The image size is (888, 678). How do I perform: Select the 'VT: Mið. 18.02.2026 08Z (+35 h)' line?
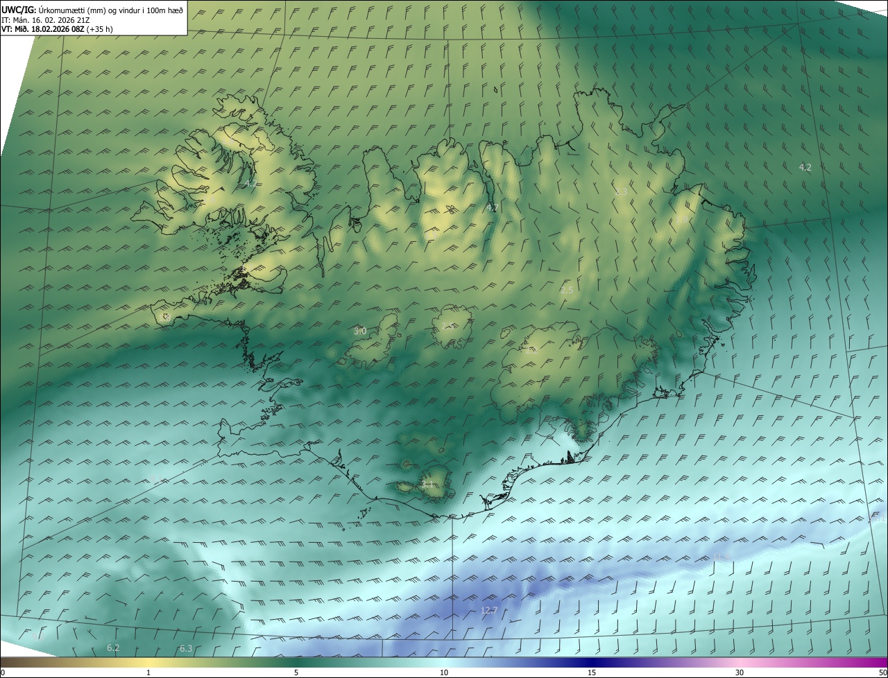pyautogui.click(x=58, y=29)
